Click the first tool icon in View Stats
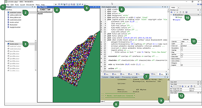This screenshot has width=202, height=108. click(172, 86)
